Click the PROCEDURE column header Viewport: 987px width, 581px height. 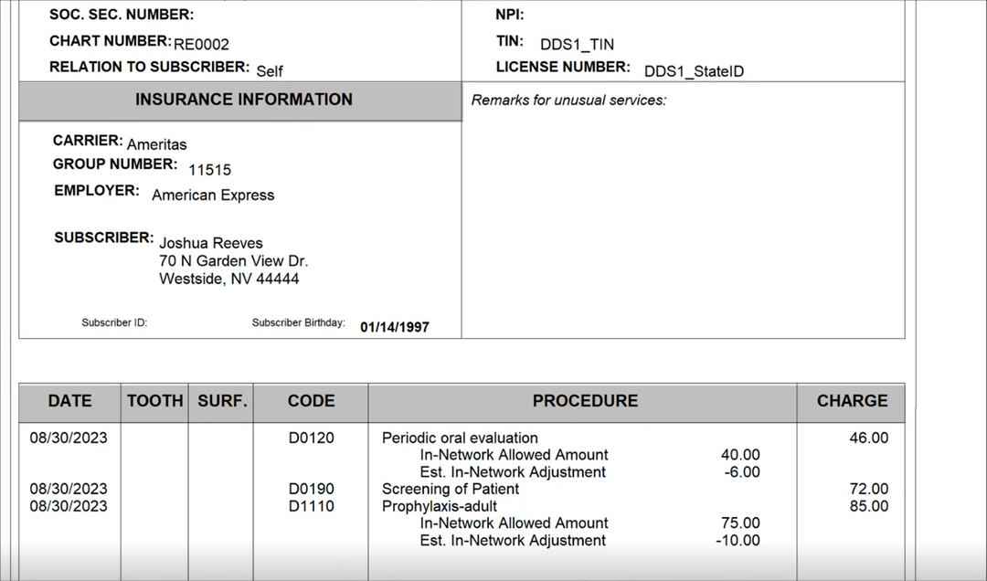(x=585, y=401)
